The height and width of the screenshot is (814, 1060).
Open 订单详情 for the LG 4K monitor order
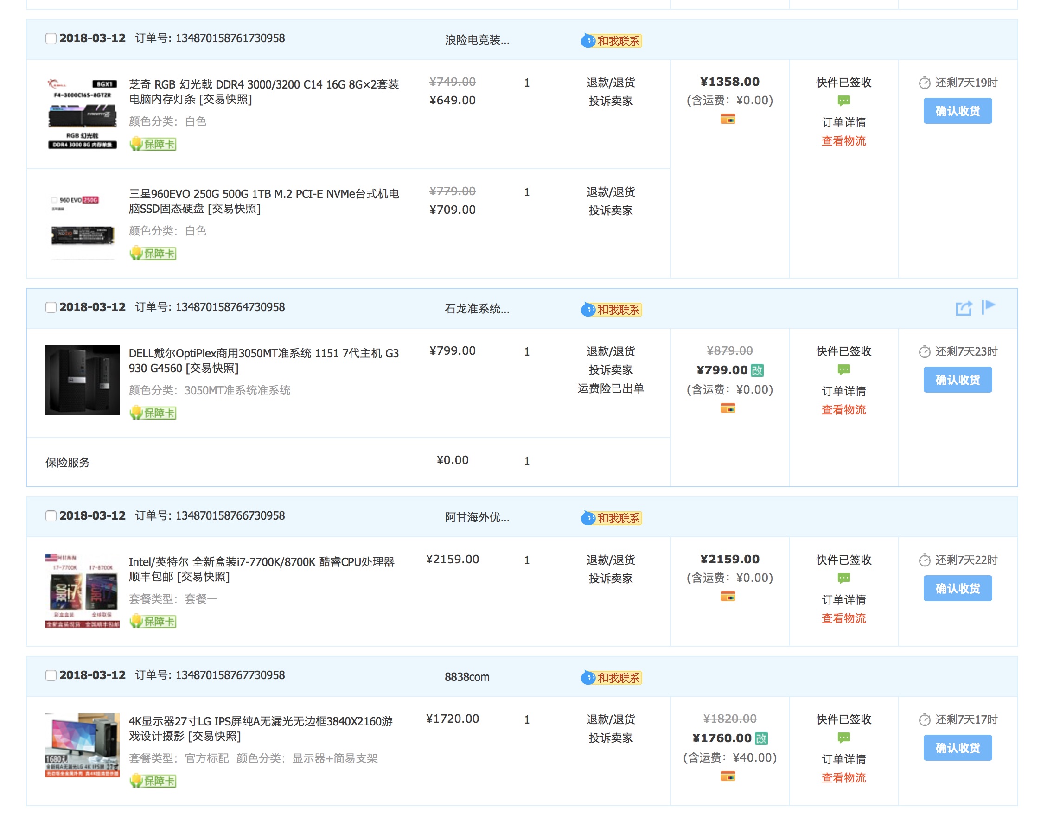coord(843,759)
